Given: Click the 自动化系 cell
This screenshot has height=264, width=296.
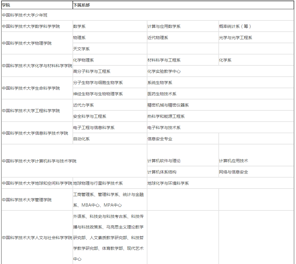Looking at the screenshot, I should pyautogui.click(x=110, y=139).
